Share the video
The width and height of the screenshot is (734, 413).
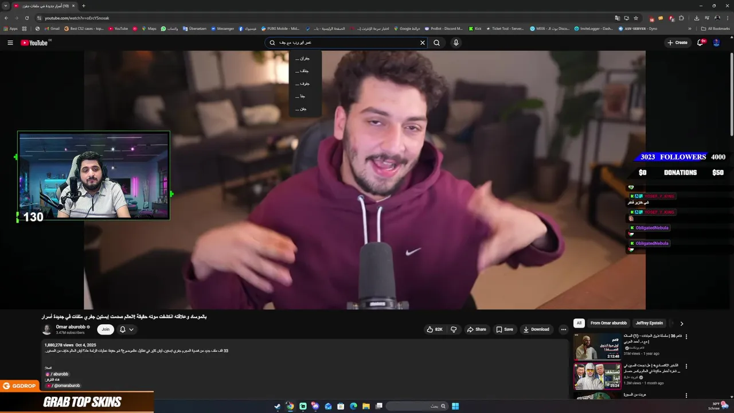point(477,329)
